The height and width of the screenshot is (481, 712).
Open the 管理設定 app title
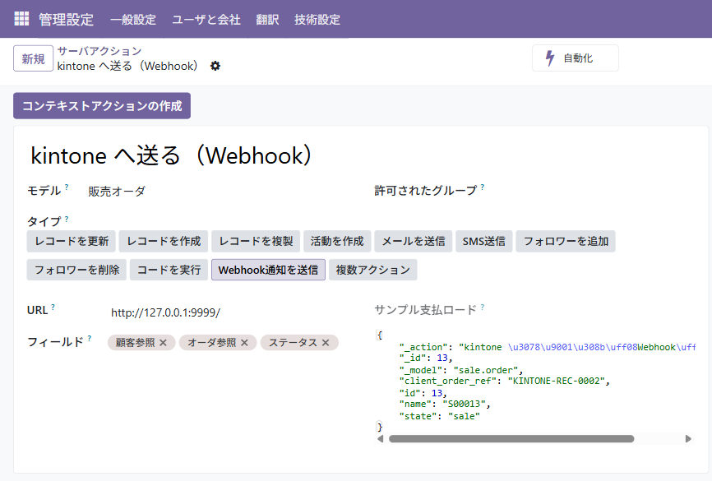(x=66, y=20)
